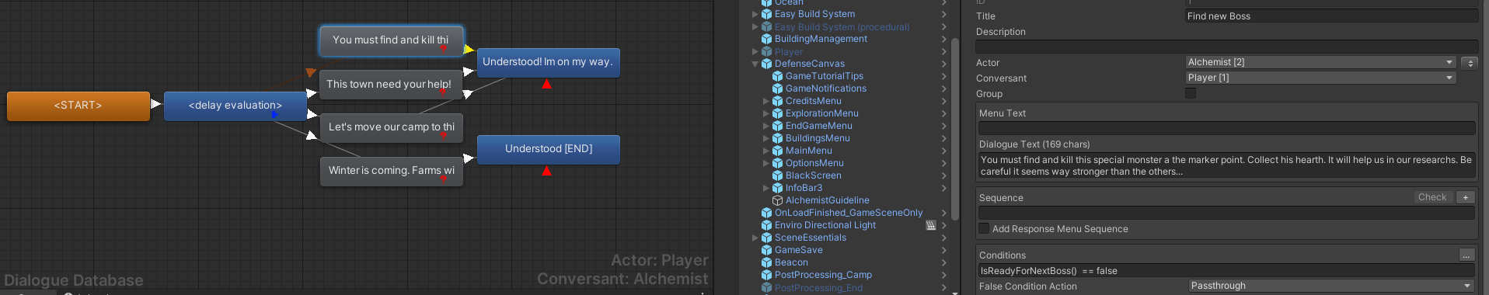Select the 'You must find and kill' node
1489x295 pixels.
391,40
